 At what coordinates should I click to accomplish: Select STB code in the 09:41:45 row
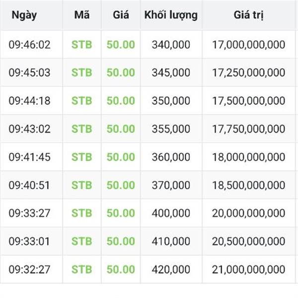(82, 157)
